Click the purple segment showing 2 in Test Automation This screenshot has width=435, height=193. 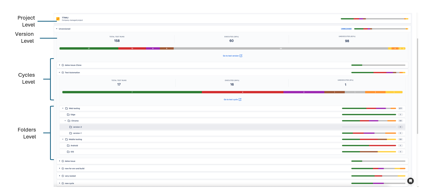304,92
